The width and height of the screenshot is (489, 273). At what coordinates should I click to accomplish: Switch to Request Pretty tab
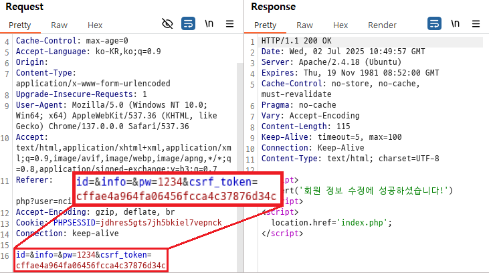[20, 25]
